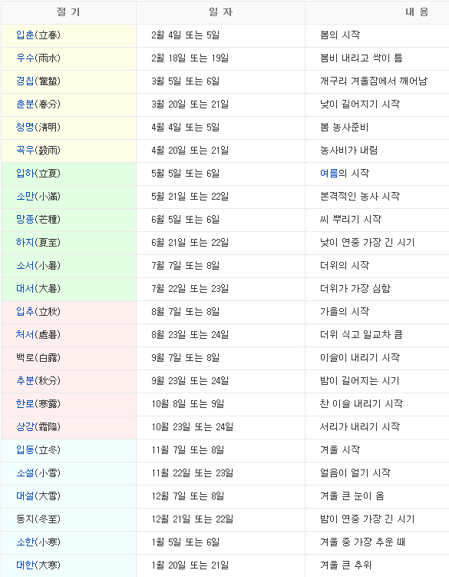Screen dimensions: 449x577
Task: Follow the 청명(淸明) link
Action: pyautogui.click(x=25, y=128)
